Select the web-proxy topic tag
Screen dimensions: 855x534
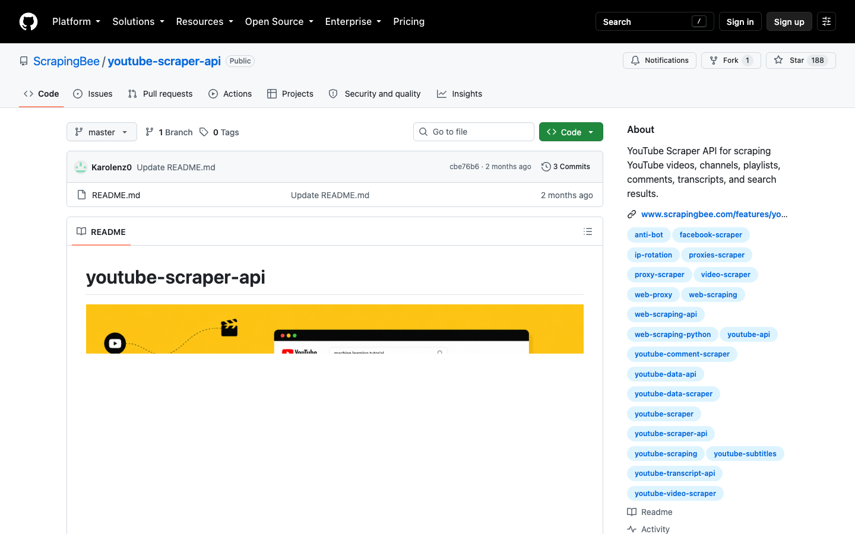pos(653,295)
